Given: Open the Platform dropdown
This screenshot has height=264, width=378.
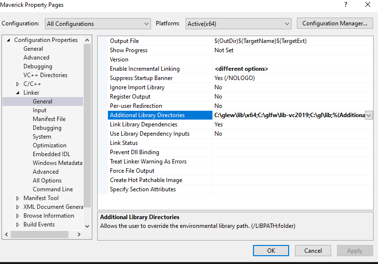Looking at the screenshot, I should point(238,23).
